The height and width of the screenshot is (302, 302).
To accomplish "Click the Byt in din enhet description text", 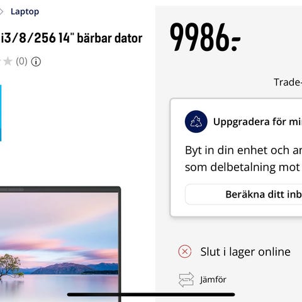I will (243, 150).
